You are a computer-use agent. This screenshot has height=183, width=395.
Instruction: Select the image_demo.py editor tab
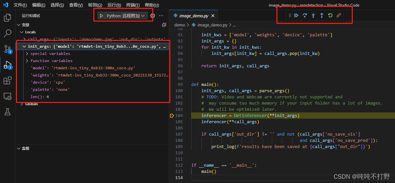(x=194, y=16)
